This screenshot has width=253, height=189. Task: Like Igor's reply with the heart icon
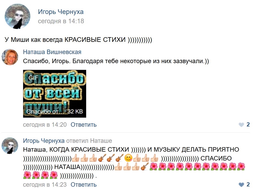click(x=242, y=184)
